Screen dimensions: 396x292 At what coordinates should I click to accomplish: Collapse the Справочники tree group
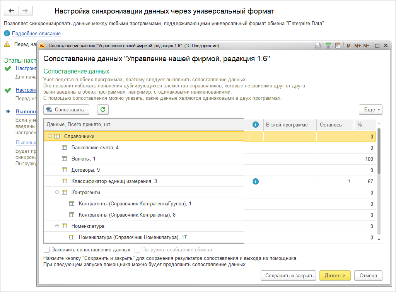tap(49, 137)
